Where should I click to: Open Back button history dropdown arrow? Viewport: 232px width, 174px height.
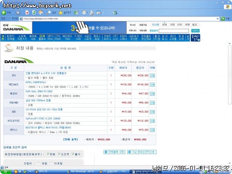pos(13,13)
